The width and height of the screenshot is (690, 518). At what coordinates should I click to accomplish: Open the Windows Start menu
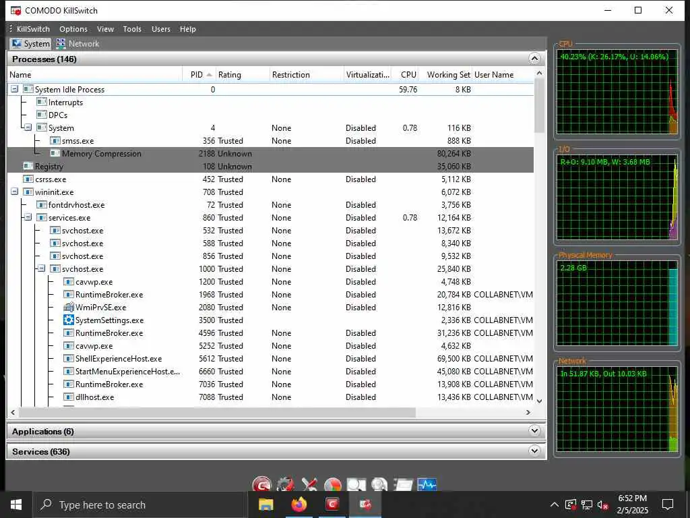(x=16, y=505)
